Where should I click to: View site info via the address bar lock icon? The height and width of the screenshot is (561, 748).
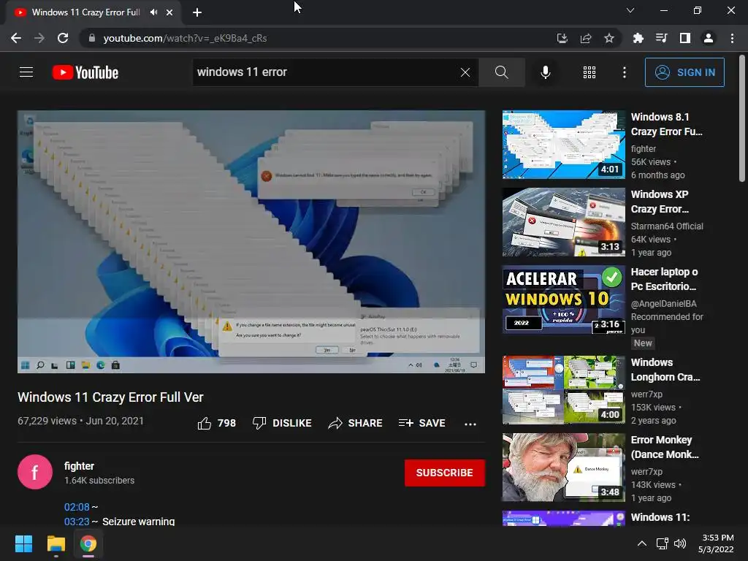[x=92, y=38]
